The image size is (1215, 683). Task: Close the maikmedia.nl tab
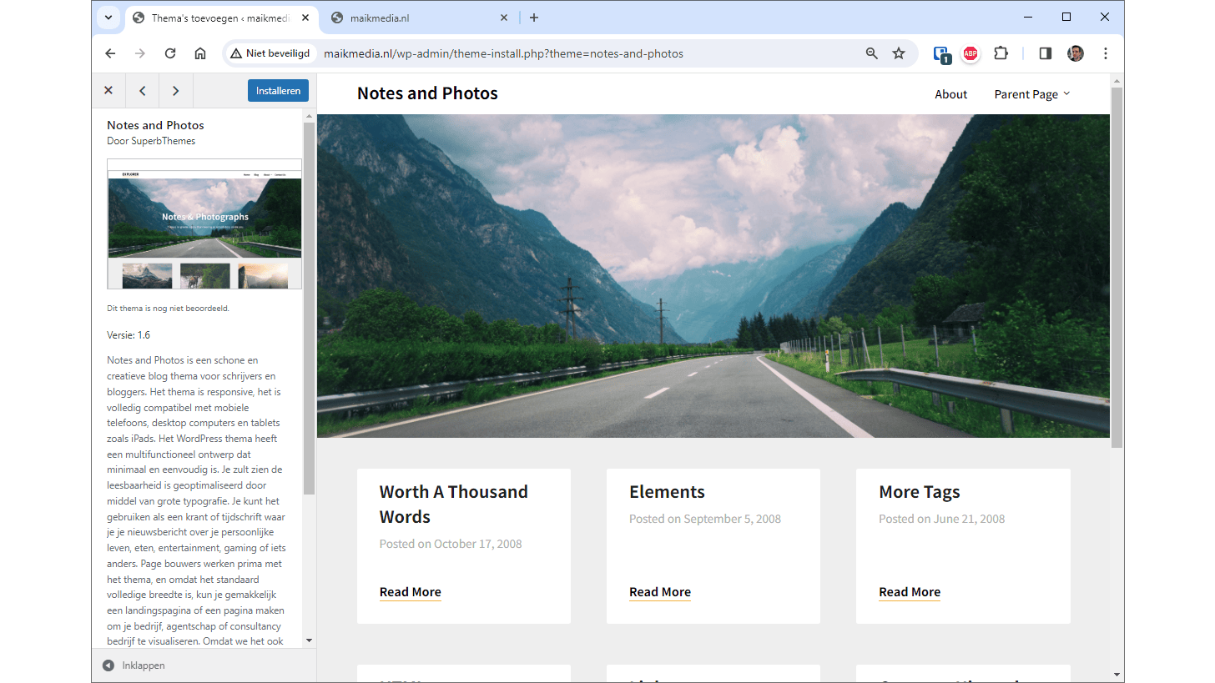tap(504, 18)
